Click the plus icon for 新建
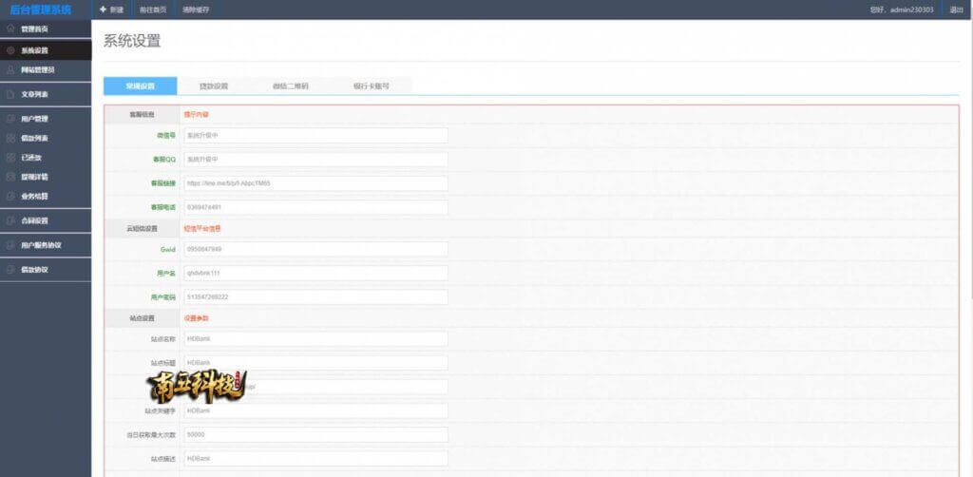This screenshot has height=477, width=973. (x=103, y=10)
